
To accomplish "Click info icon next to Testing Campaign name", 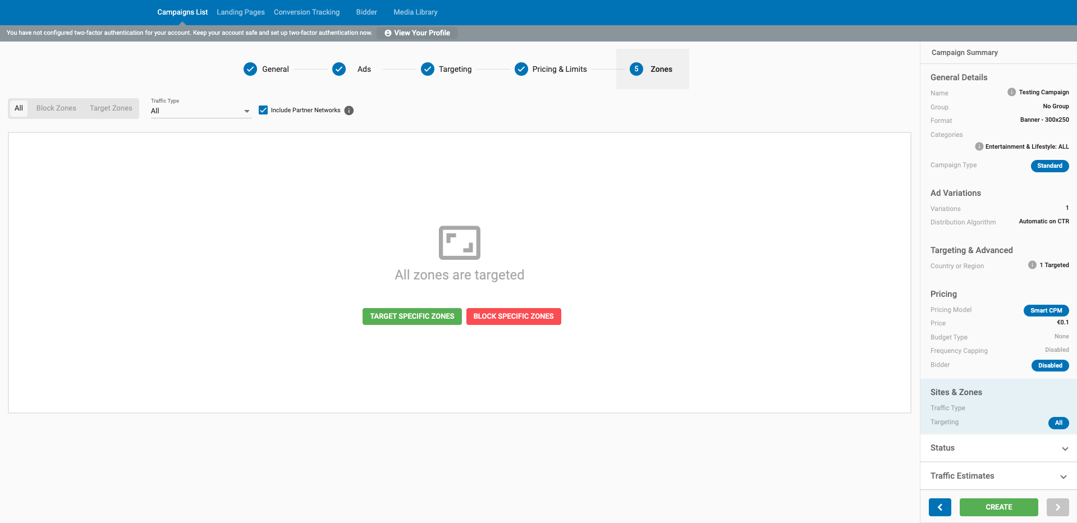I will (1011, 92).
